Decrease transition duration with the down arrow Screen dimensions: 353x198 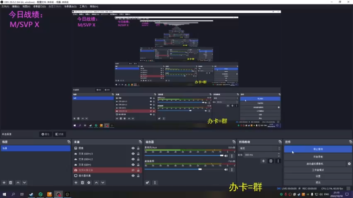(x=279, y=156)
